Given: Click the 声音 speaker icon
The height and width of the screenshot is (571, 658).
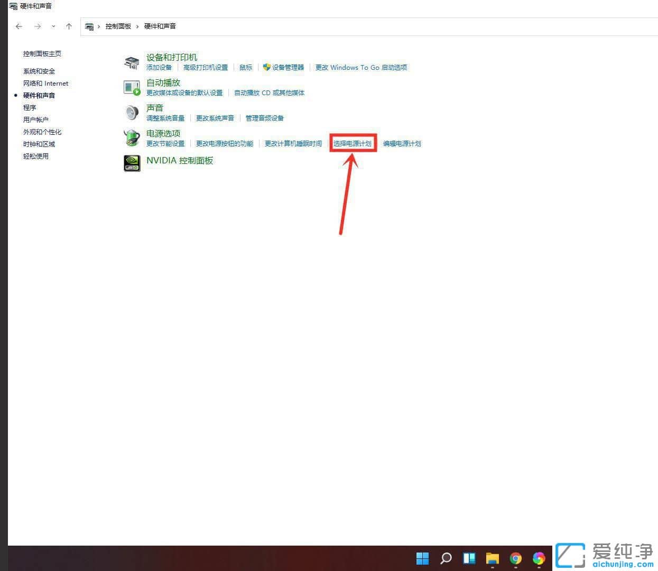Looking at the screenshot, I should (132, 112).
